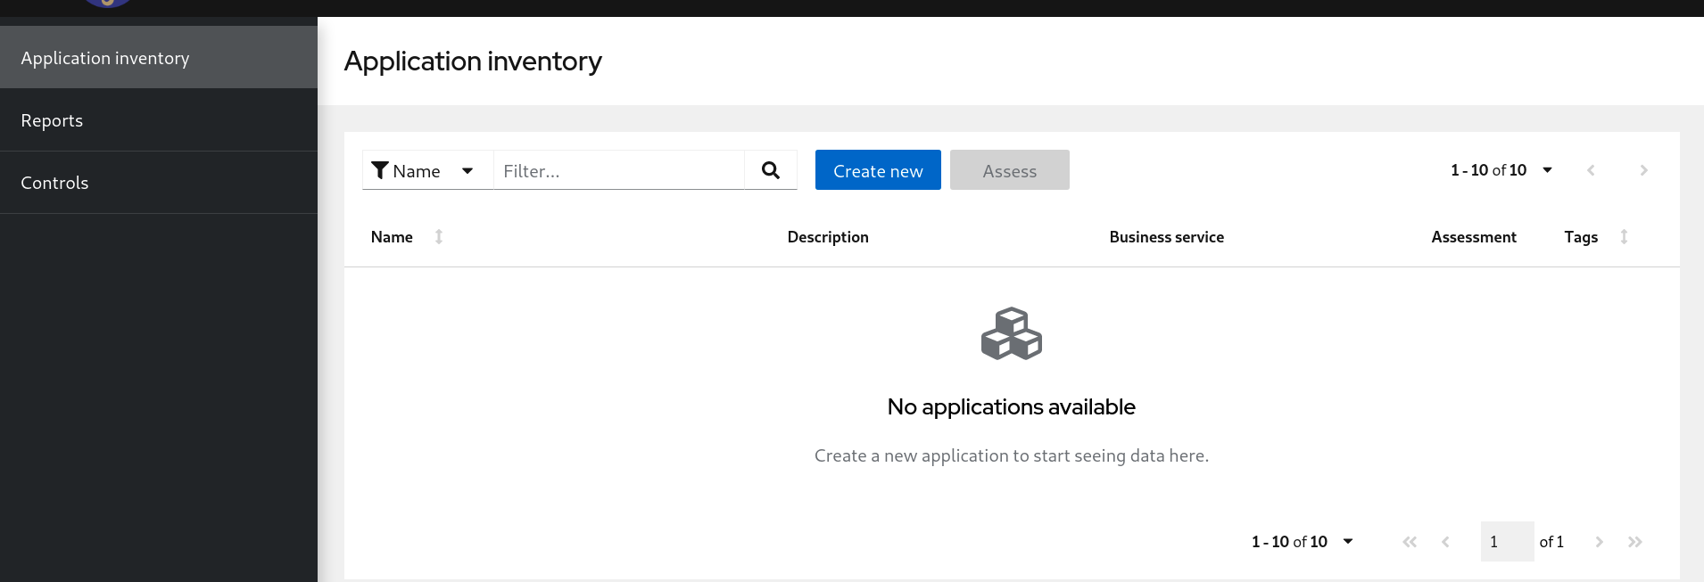Click the Create new button
Screen dimensions: 1704x582
click(878, 170)
